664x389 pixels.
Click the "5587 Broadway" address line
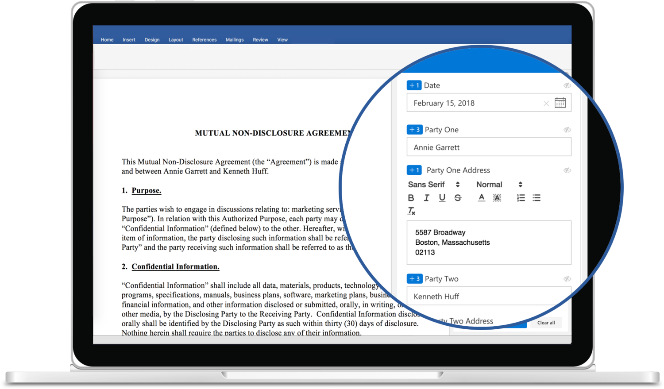click(x=440, y=233)
